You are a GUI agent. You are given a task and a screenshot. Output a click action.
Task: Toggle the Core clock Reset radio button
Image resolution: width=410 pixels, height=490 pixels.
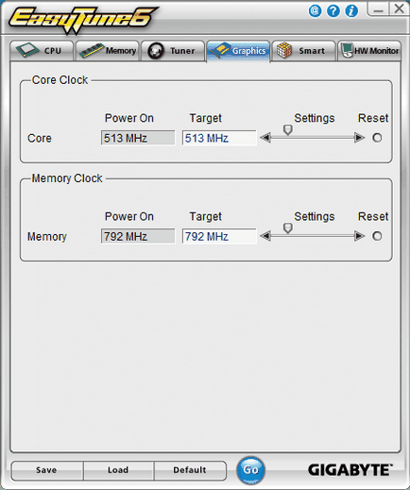(377, 138)
